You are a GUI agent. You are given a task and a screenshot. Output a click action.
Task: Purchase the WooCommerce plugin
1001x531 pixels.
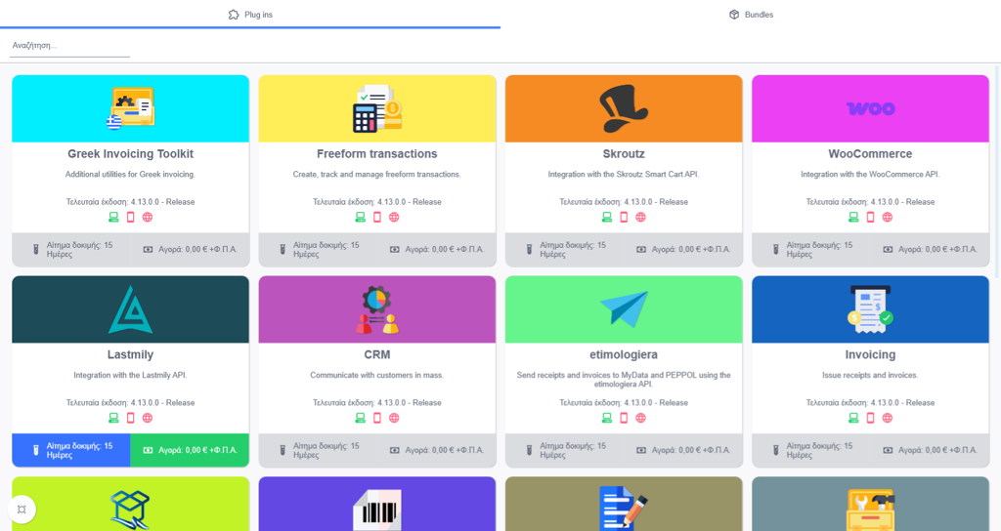(x=931, y=249)
